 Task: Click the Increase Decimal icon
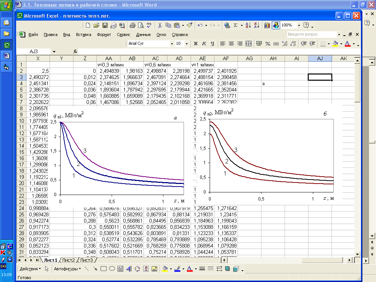point(285,43)
